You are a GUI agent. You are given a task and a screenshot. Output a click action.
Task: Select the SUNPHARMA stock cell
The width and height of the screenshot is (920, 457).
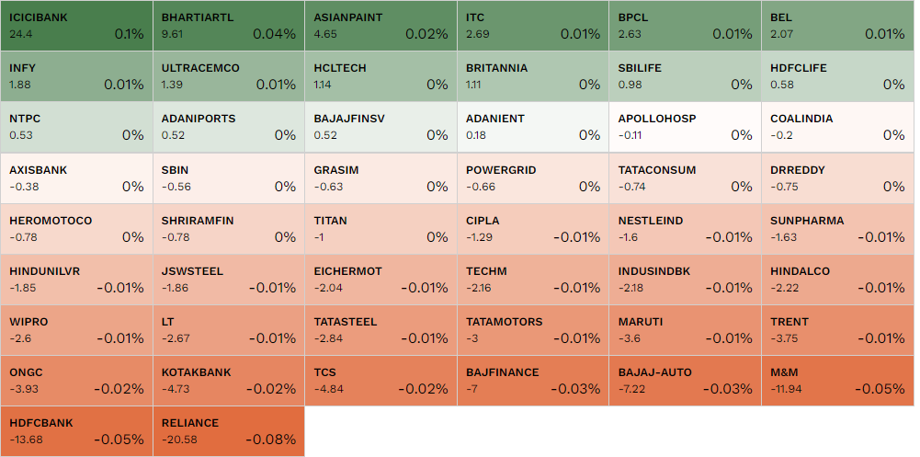point(837,229)
